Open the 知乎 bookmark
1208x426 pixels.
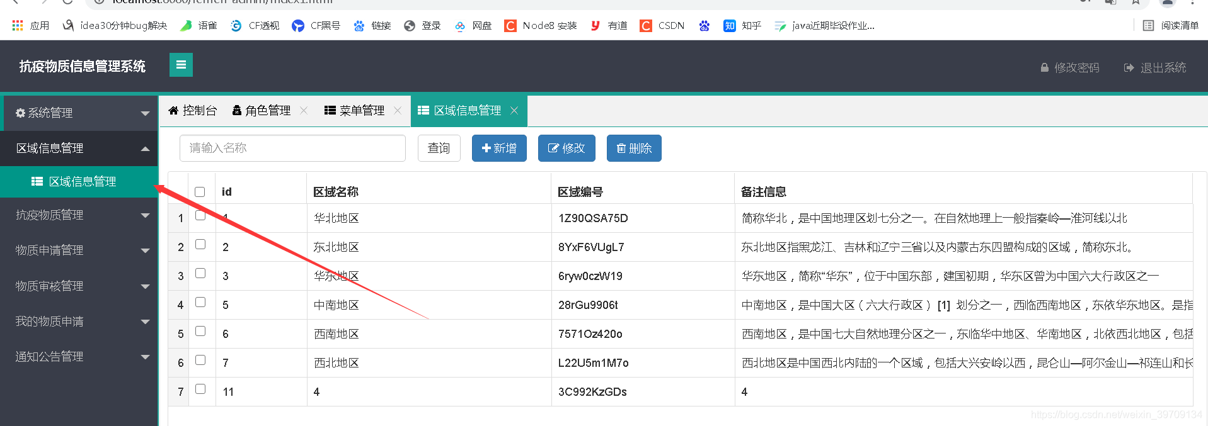[x=742, y=26]
